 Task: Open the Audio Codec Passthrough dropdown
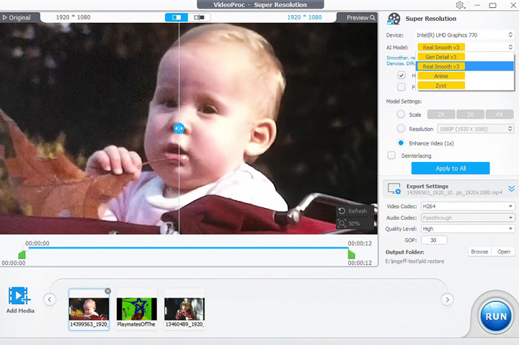pos(468,218)
